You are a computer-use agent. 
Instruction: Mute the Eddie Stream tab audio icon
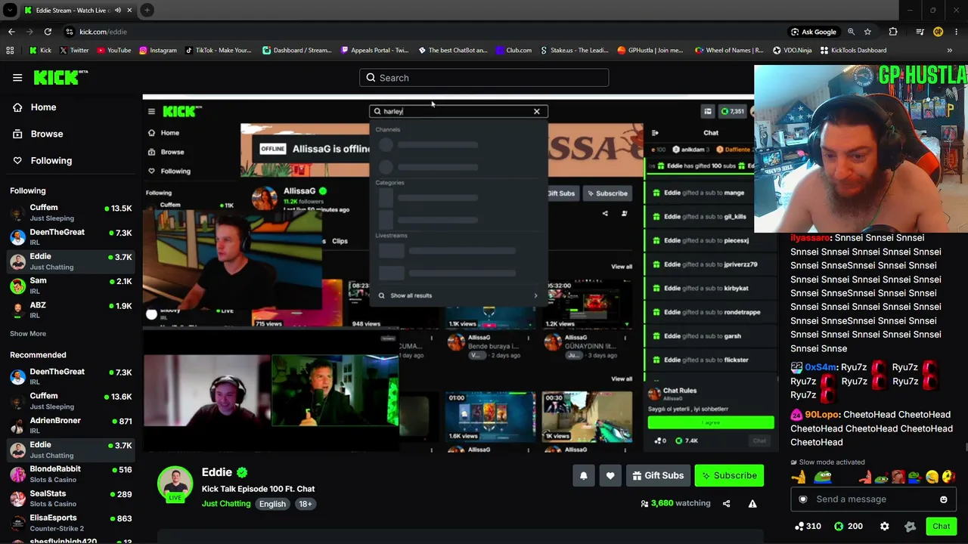click(x=117, y=11)
